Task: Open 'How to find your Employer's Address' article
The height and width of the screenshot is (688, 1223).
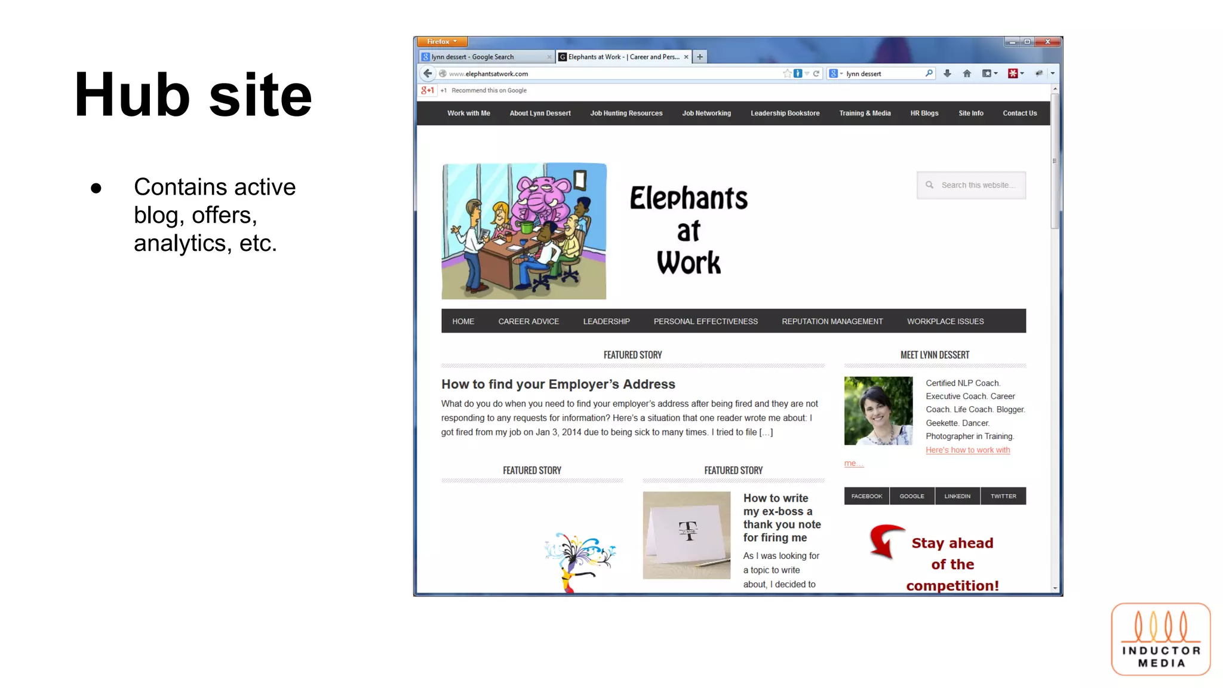Action: click(558, 384)
